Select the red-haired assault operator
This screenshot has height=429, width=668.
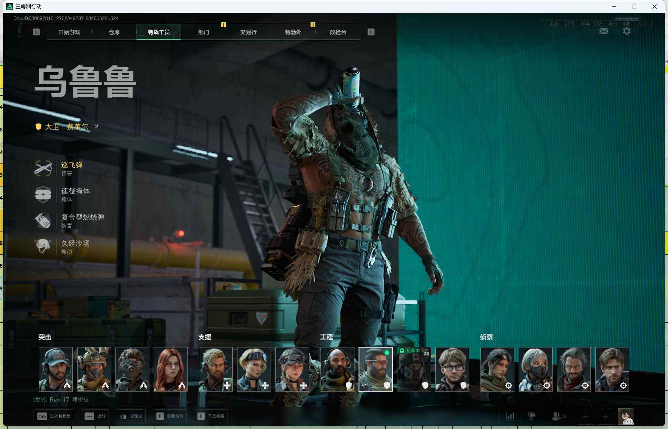point(171,369)
